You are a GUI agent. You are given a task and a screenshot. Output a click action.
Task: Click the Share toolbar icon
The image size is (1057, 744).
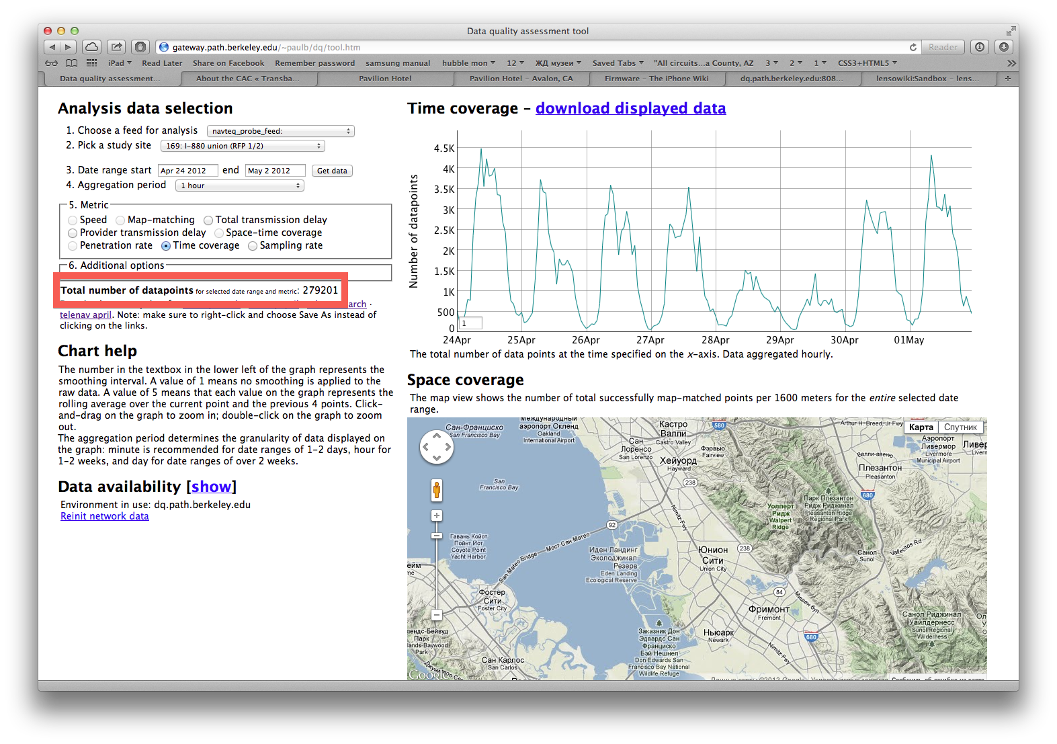[x=117, y=47]
